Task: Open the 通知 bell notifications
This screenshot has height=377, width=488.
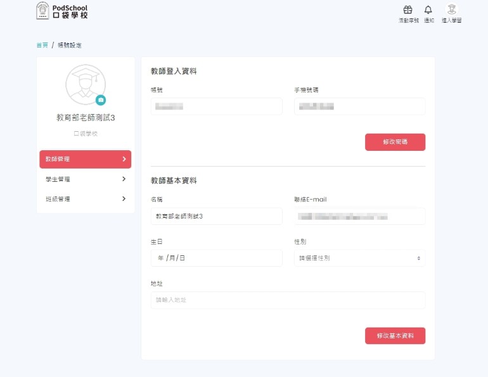Action: coord(428,10)
